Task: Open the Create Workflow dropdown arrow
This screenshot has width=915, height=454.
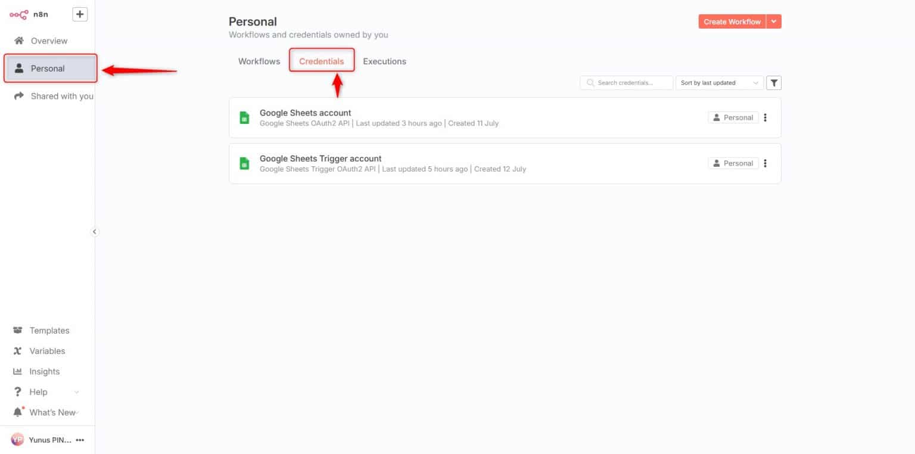Action: pyautogui.click(x=774, y=21)
